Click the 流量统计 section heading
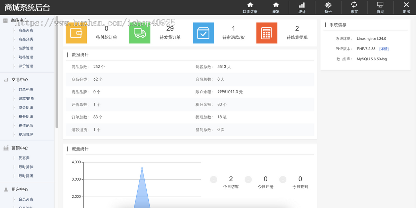416x208 pixels. pyautogui.click(x=80, y=149)
